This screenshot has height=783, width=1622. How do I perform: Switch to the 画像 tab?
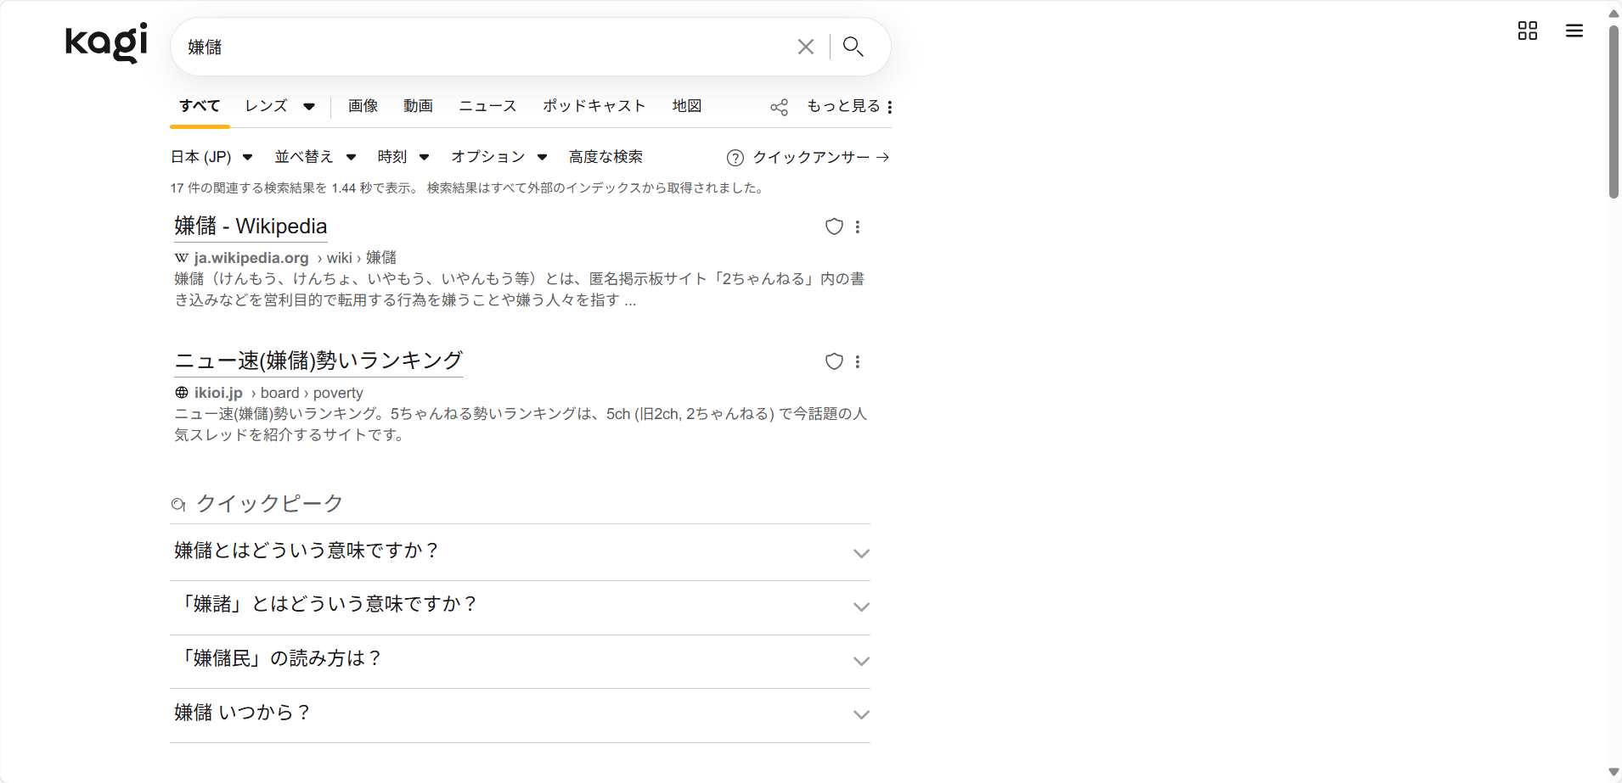(363, 106)
